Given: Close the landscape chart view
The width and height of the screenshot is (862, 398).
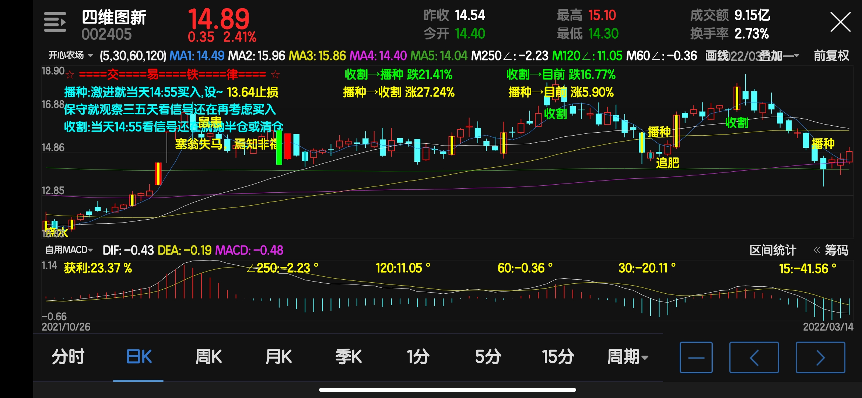Looking at the screenshot, I should tap(840, 22).
